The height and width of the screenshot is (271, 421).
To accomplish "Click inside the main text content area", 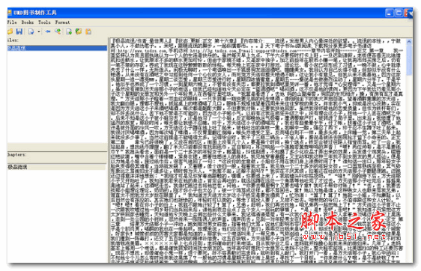I will pos(257,150).
